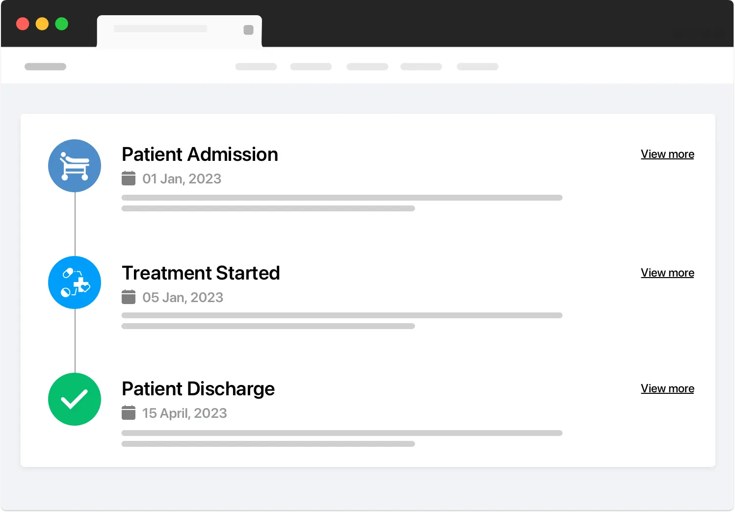The height and width of the screenshot is (512, 735).
Task: Click the Patient Admission stretcher icon
Action: pos(75,166)
